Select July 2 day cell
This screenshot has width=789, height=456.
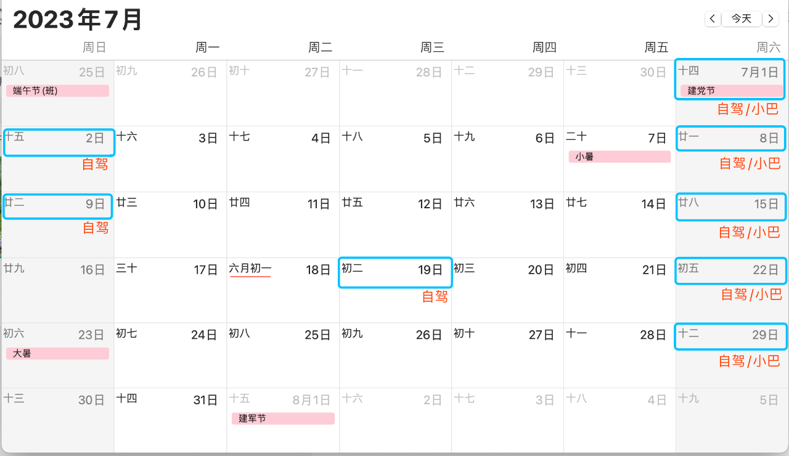57,158
